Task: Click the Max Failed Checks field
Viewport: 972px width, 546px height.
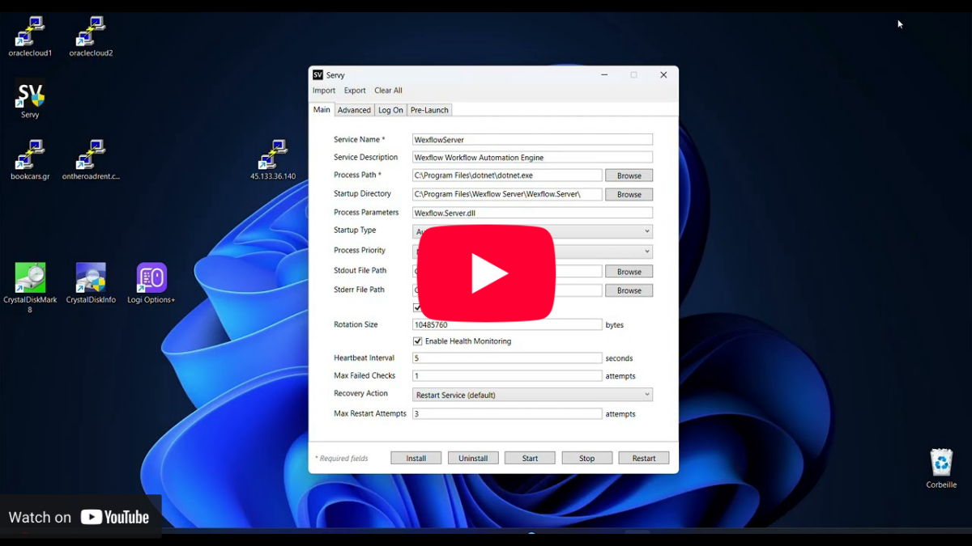Action: tap(507, 376)
